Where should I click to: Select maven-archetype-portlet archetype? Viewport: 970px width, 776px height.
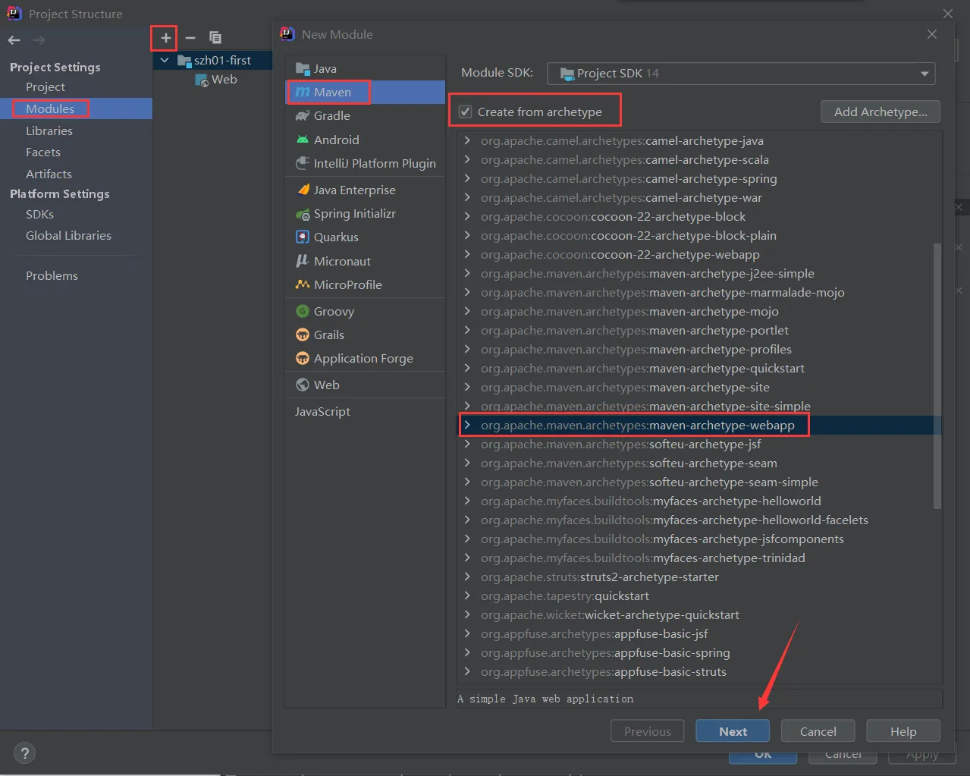tap(634, 330)
